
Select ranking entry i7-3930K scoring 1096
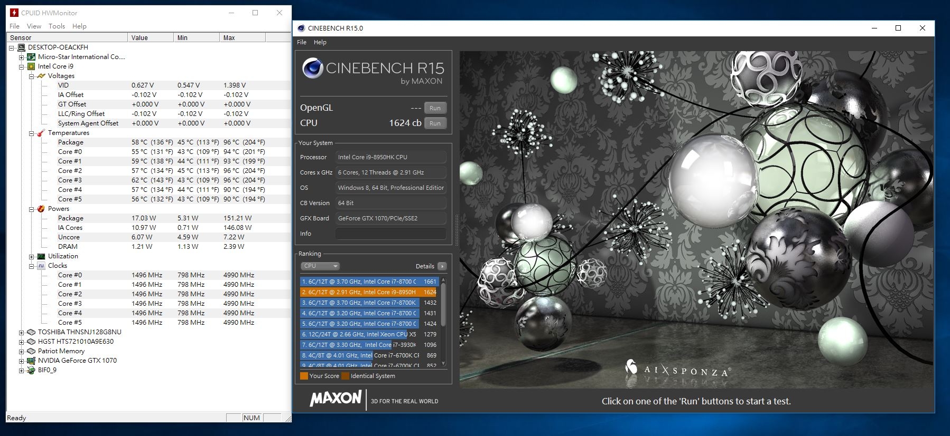(x=368, y=345)
